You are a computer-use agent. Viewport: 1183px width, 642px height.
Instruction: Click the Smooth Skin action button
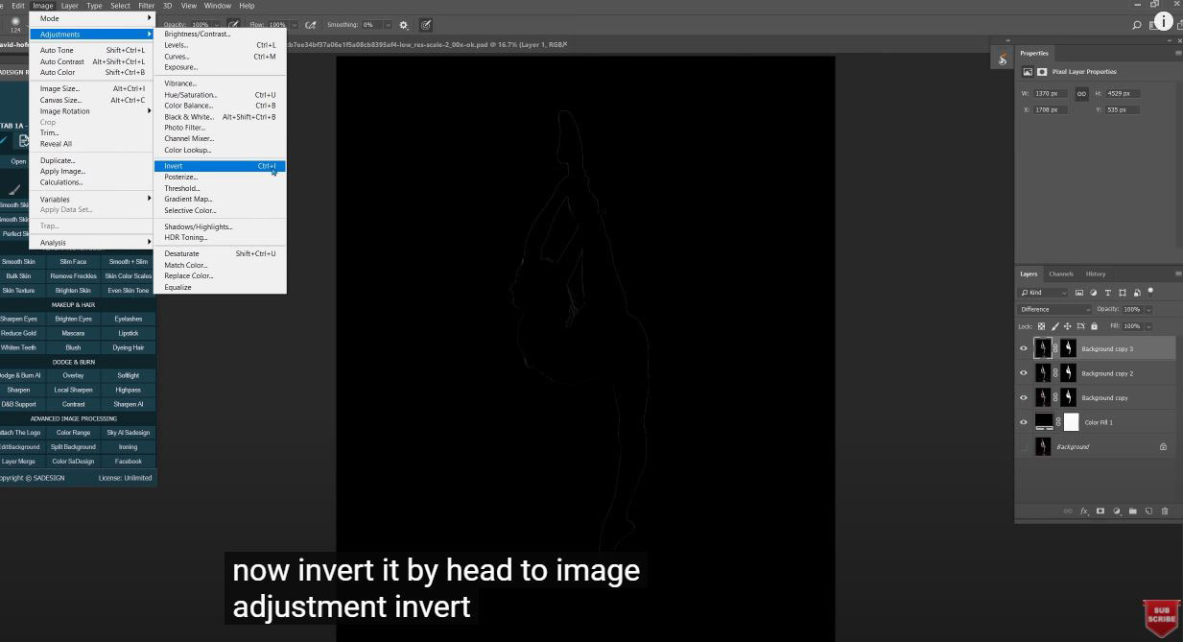pyautogui.click(x=18, y=262)
